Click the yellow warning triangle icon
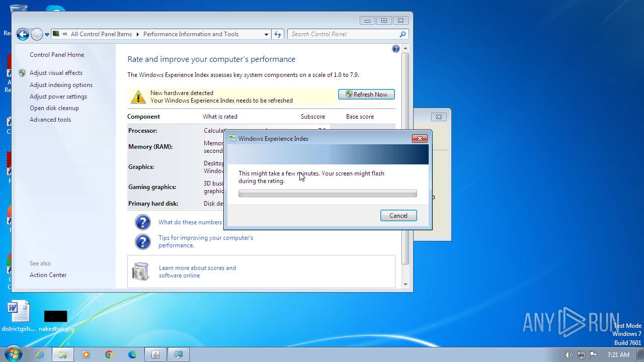Viewport: 644px width, 362px height. click(x=138, y=97)
